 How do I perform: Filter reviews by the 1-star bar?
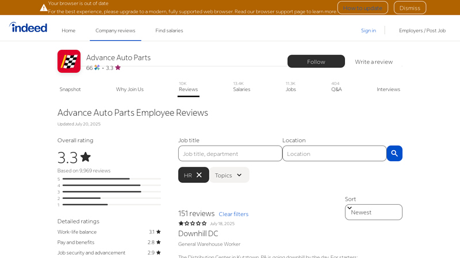[109, 205]
